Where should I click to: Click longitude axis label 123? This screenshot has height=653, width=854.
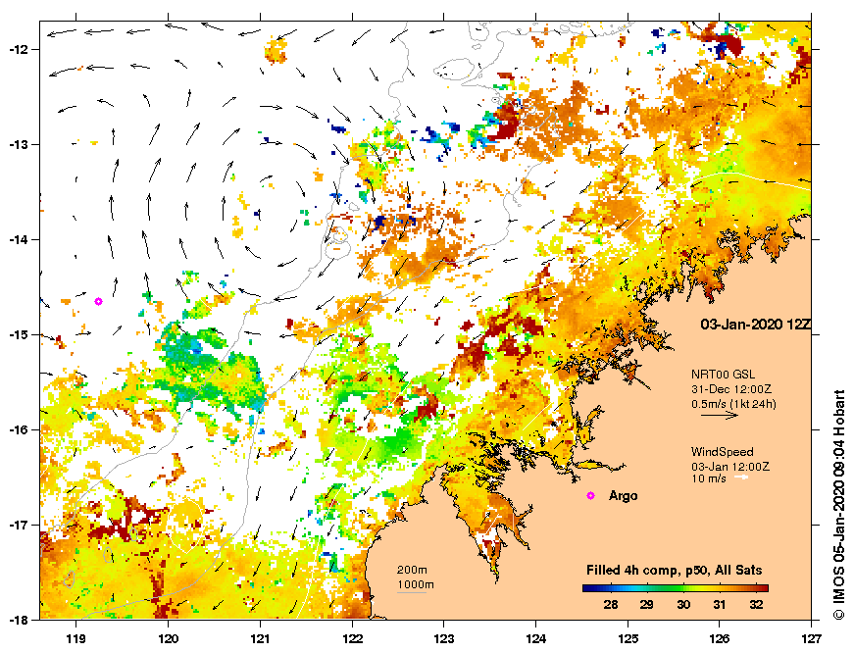pos(444,639)
